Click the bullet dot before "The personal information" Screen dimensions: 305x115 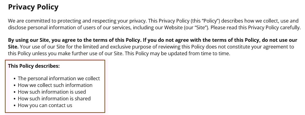(x=15, y=79)
